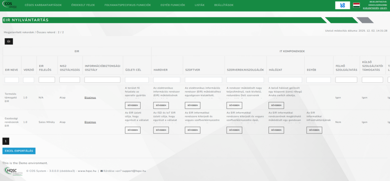Open the Listák menu
Image resolution: width=390 pixels, height=181 pixels.
pos(200,5)
